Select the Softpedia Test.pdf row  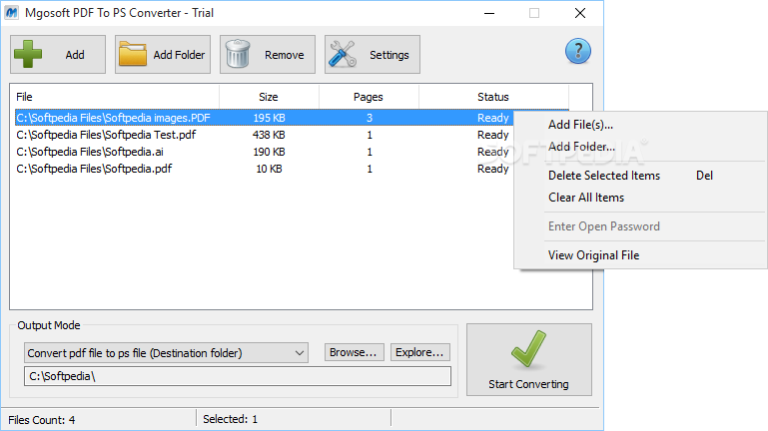265,135
